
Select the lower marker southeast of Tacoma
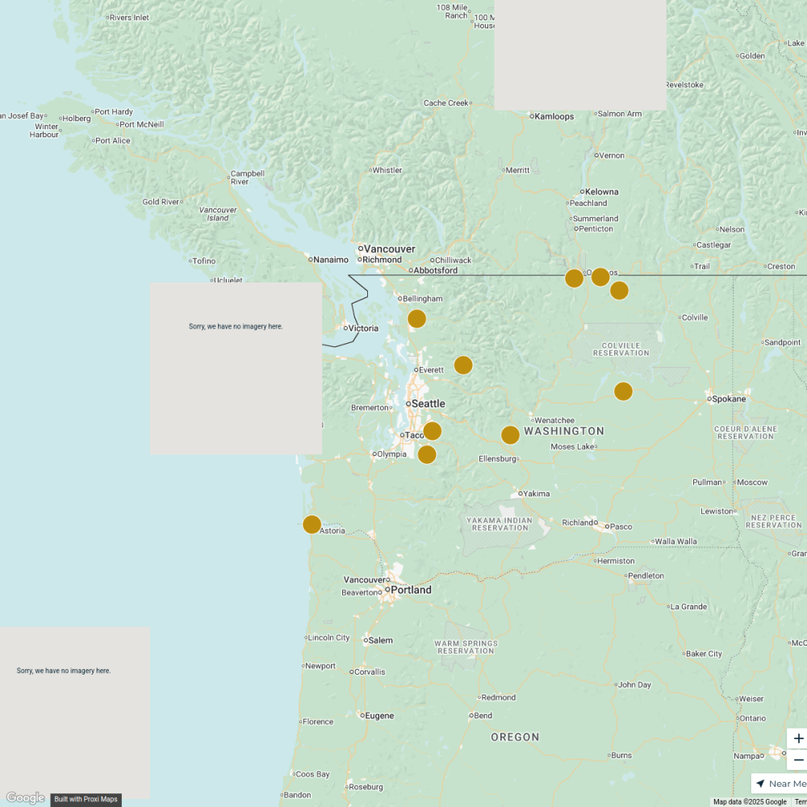(427, 454)
